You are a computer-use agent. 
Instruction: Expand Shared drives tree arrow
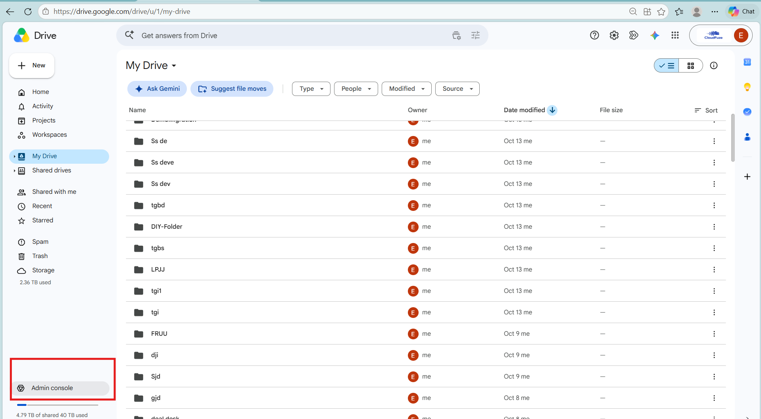coord(14,170)
